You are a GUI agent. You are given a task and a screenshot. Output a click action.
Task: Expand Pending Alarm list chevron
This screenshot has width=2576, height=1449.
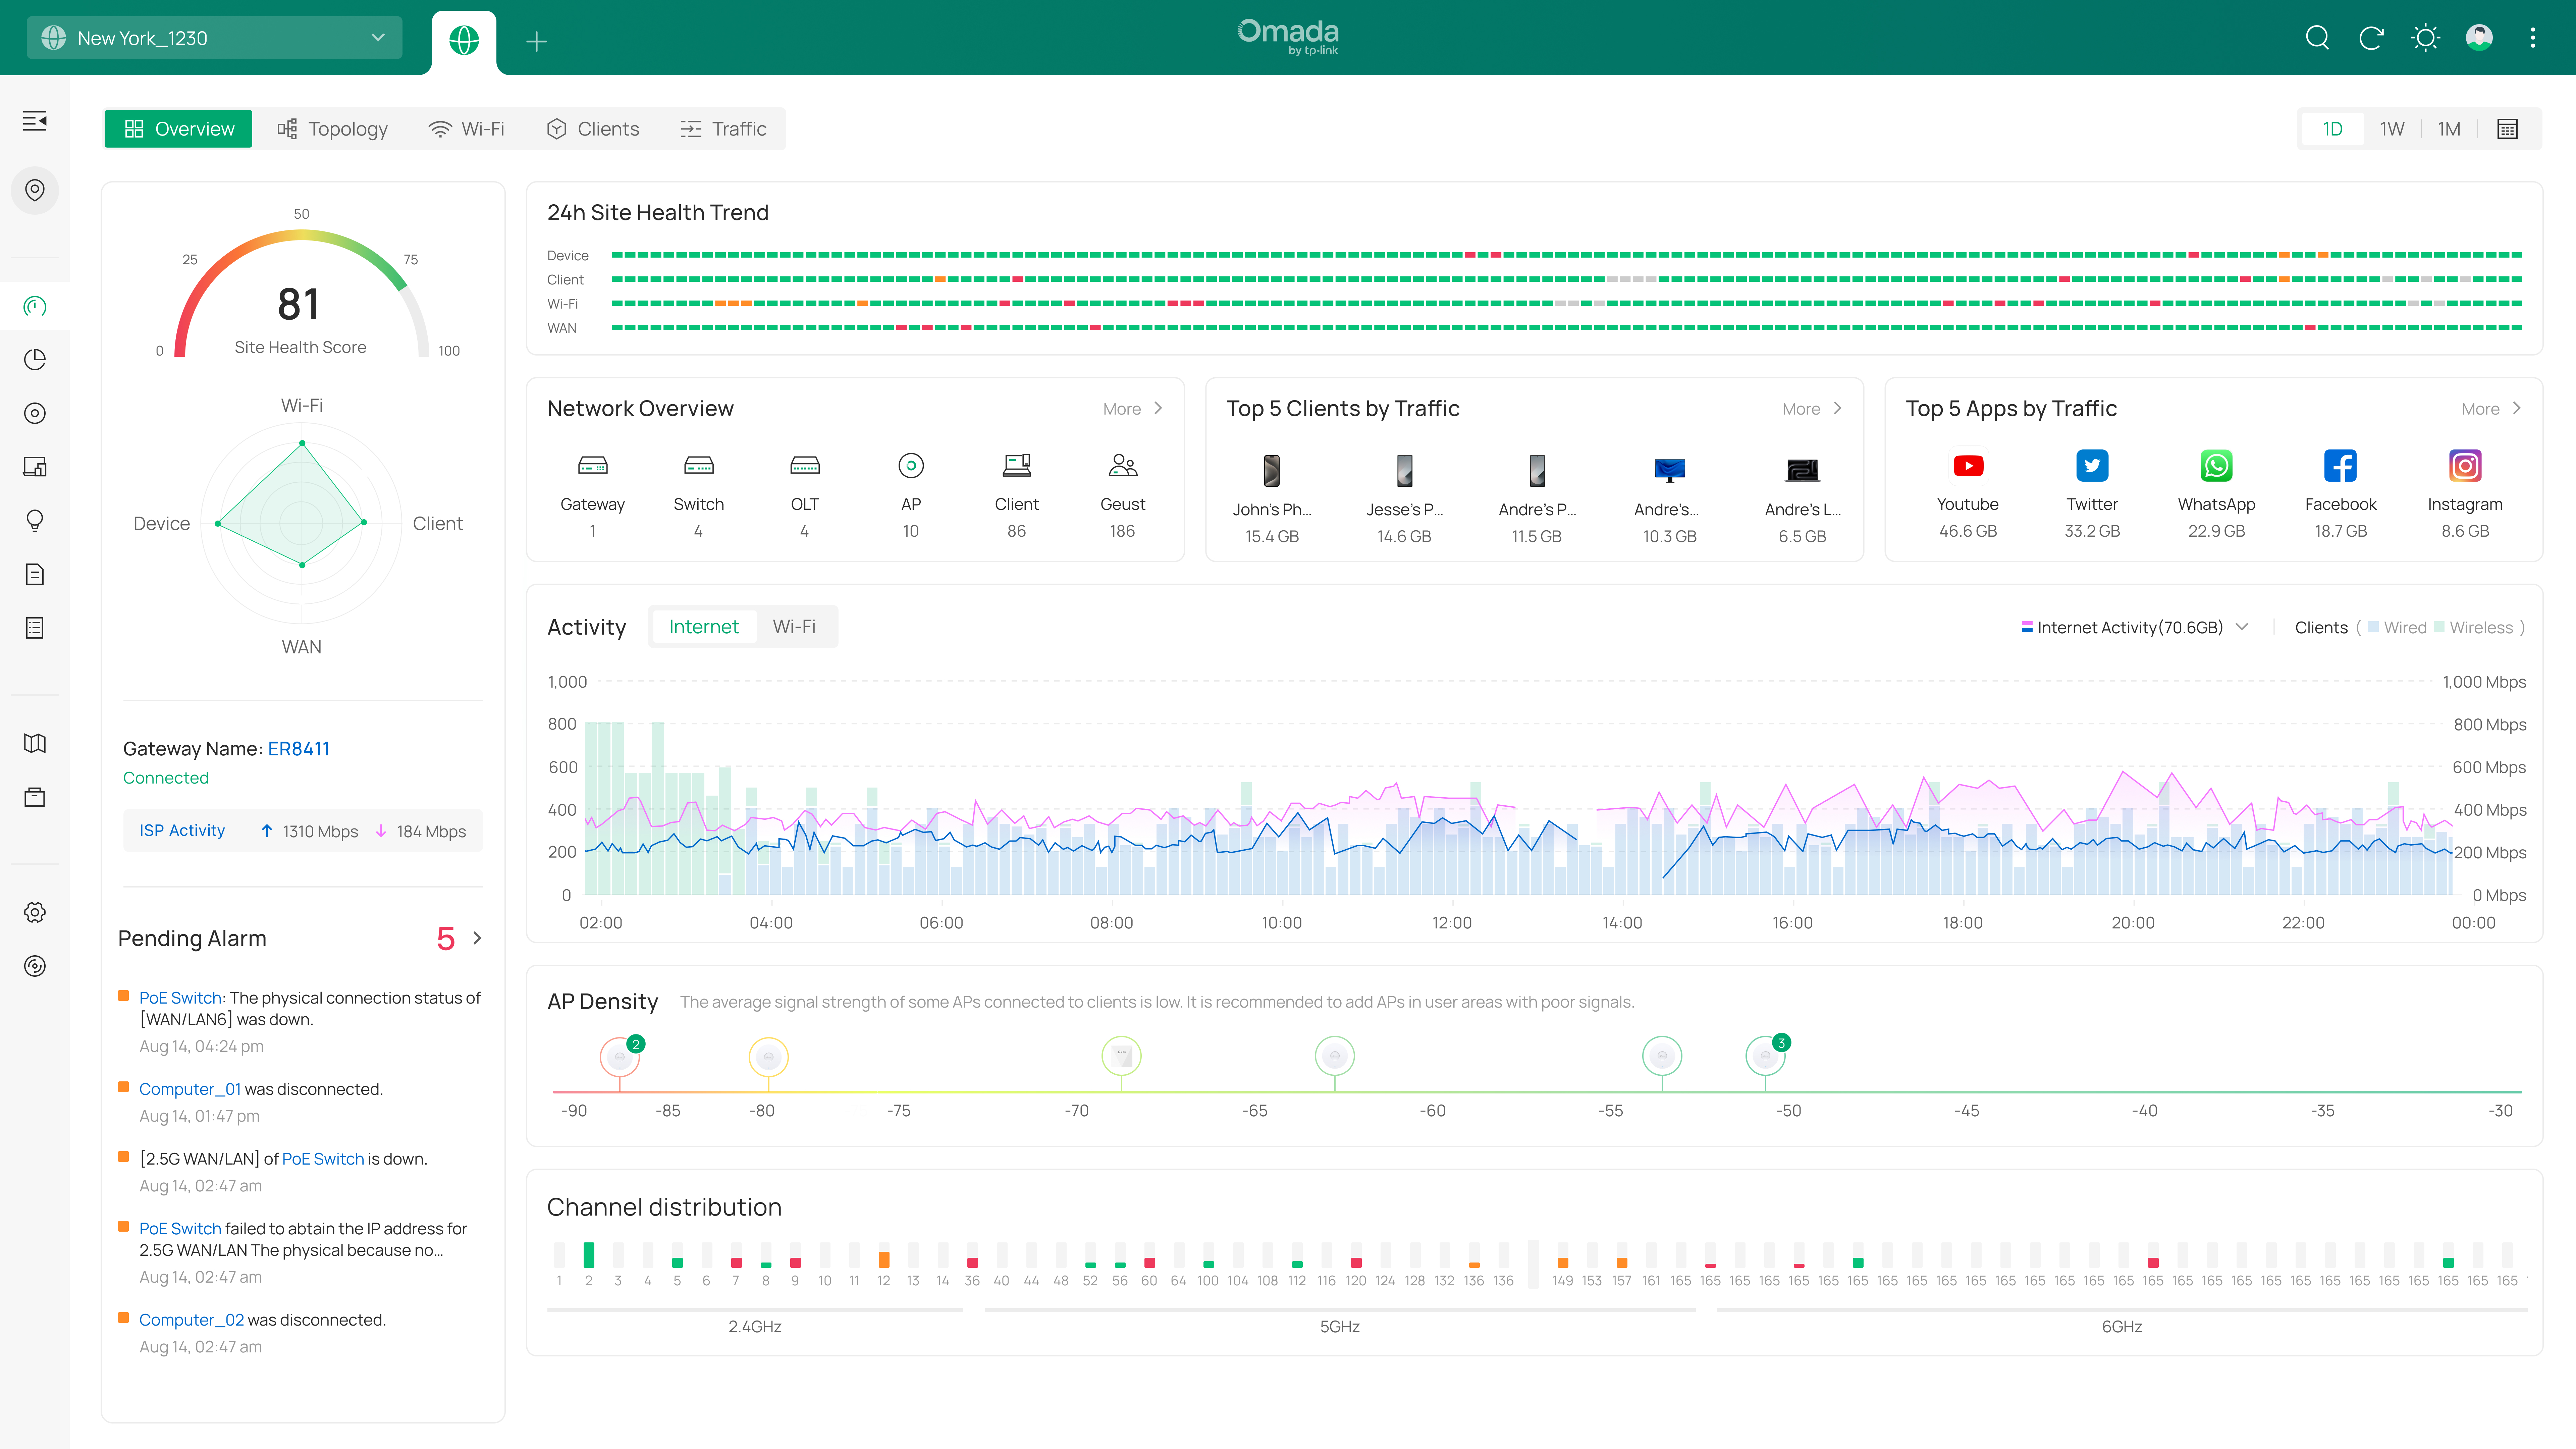477,938
